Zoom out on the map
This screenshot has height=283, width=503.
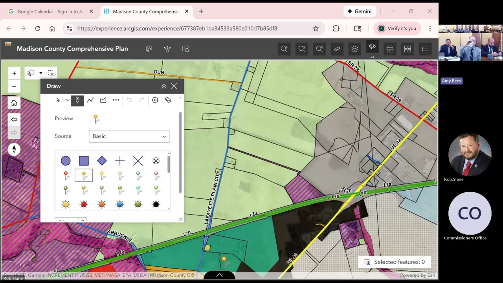14,86
